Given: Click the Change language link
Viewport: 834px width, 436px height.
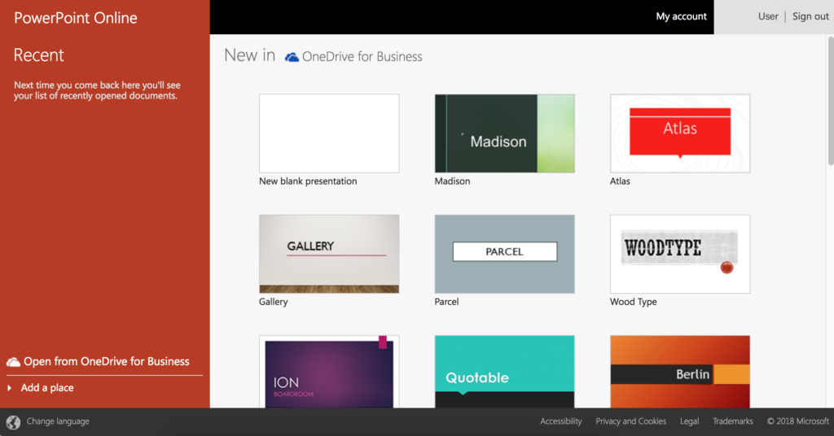Looking at the screenshot, I should point(58,421).
